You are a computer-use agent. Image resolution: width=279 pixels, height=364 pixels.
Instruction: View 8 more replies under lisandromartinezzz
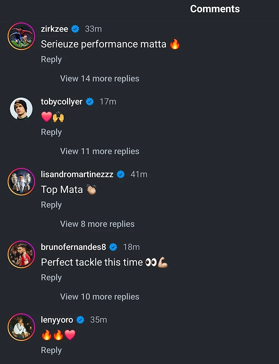(x=97, y=224)
